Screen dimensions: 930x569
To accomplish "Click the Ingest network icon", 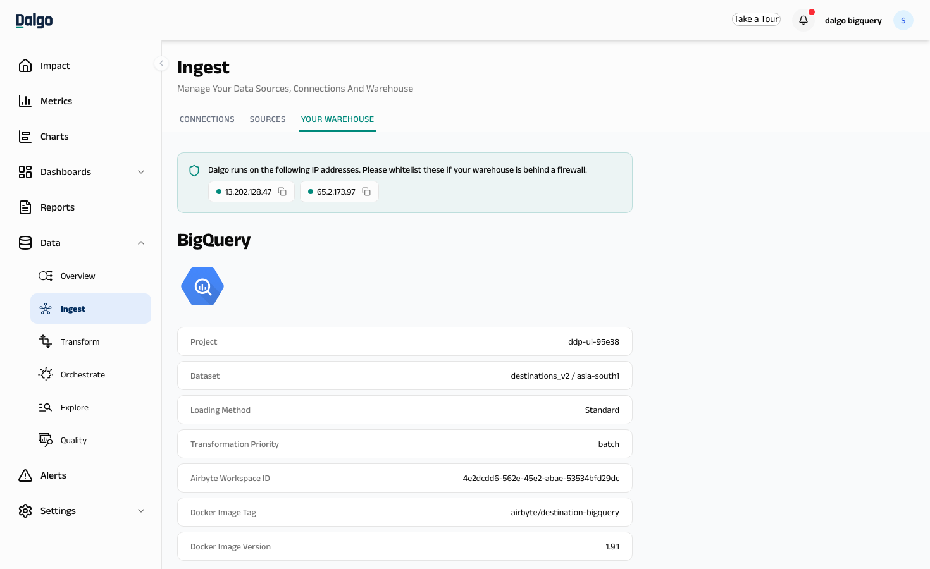I will point(46,309).
